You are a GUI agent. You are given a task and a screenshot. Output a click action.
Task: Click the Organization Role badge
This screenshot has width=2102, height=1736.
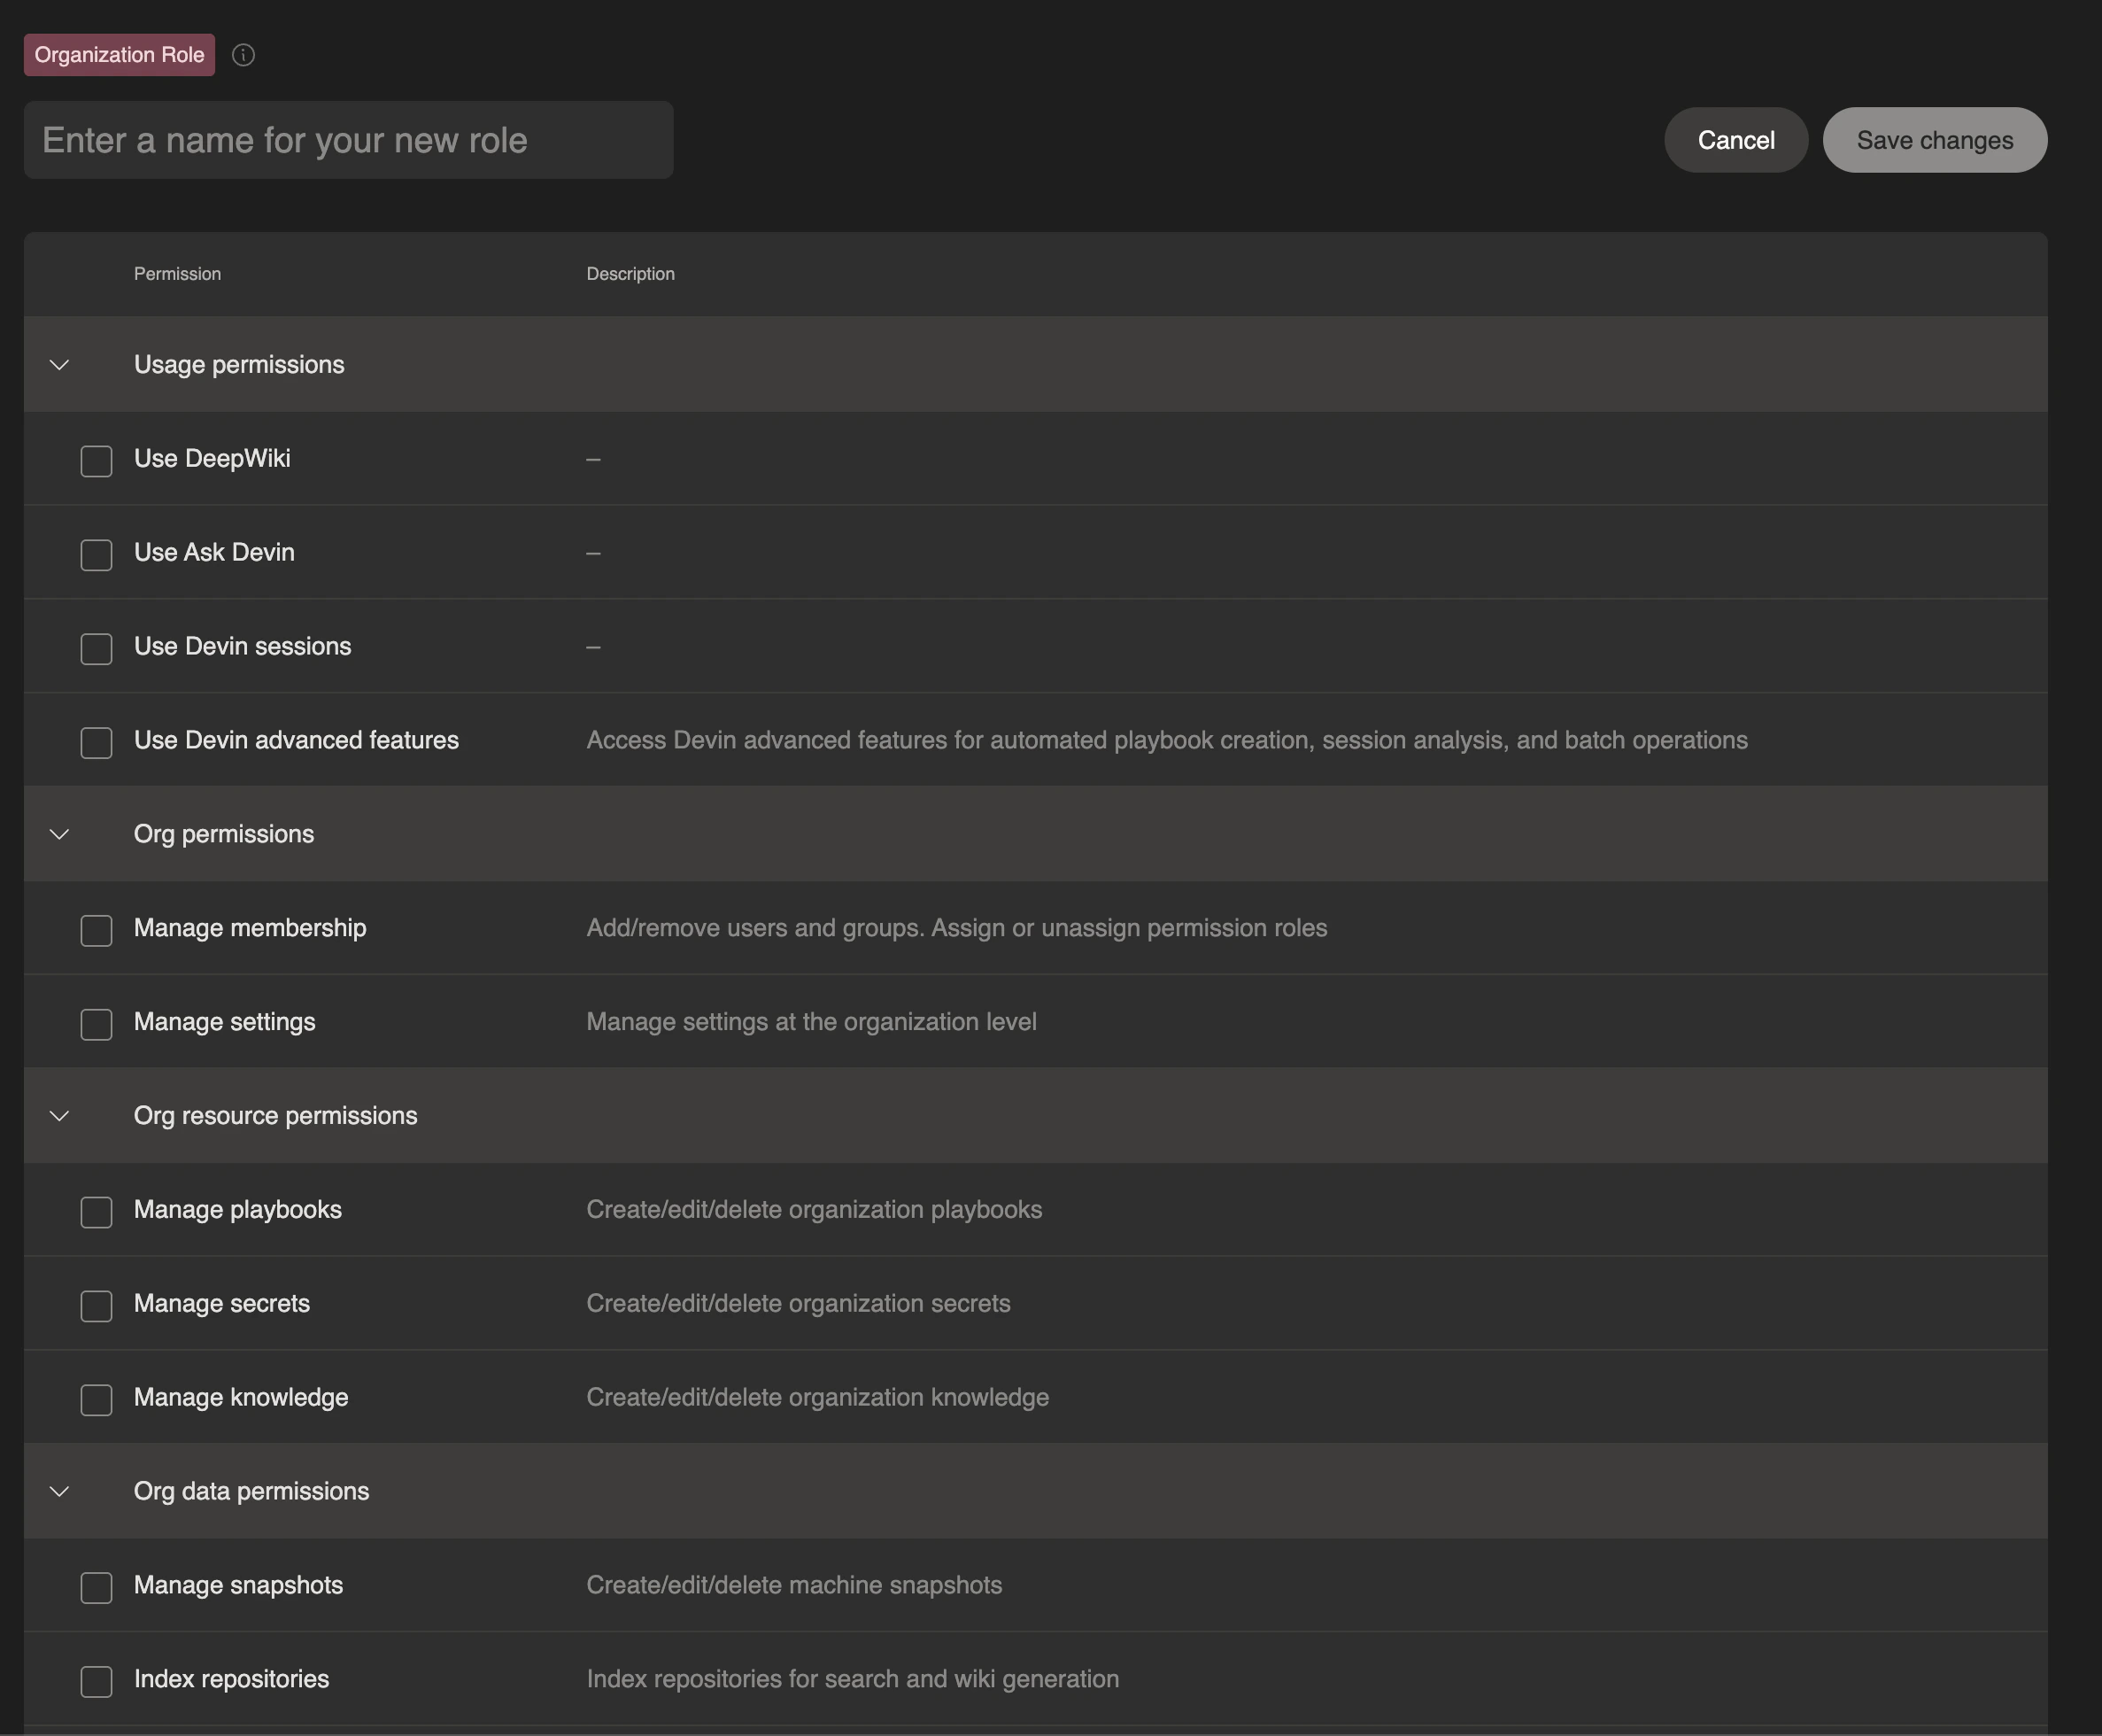[x=119, y=55]
